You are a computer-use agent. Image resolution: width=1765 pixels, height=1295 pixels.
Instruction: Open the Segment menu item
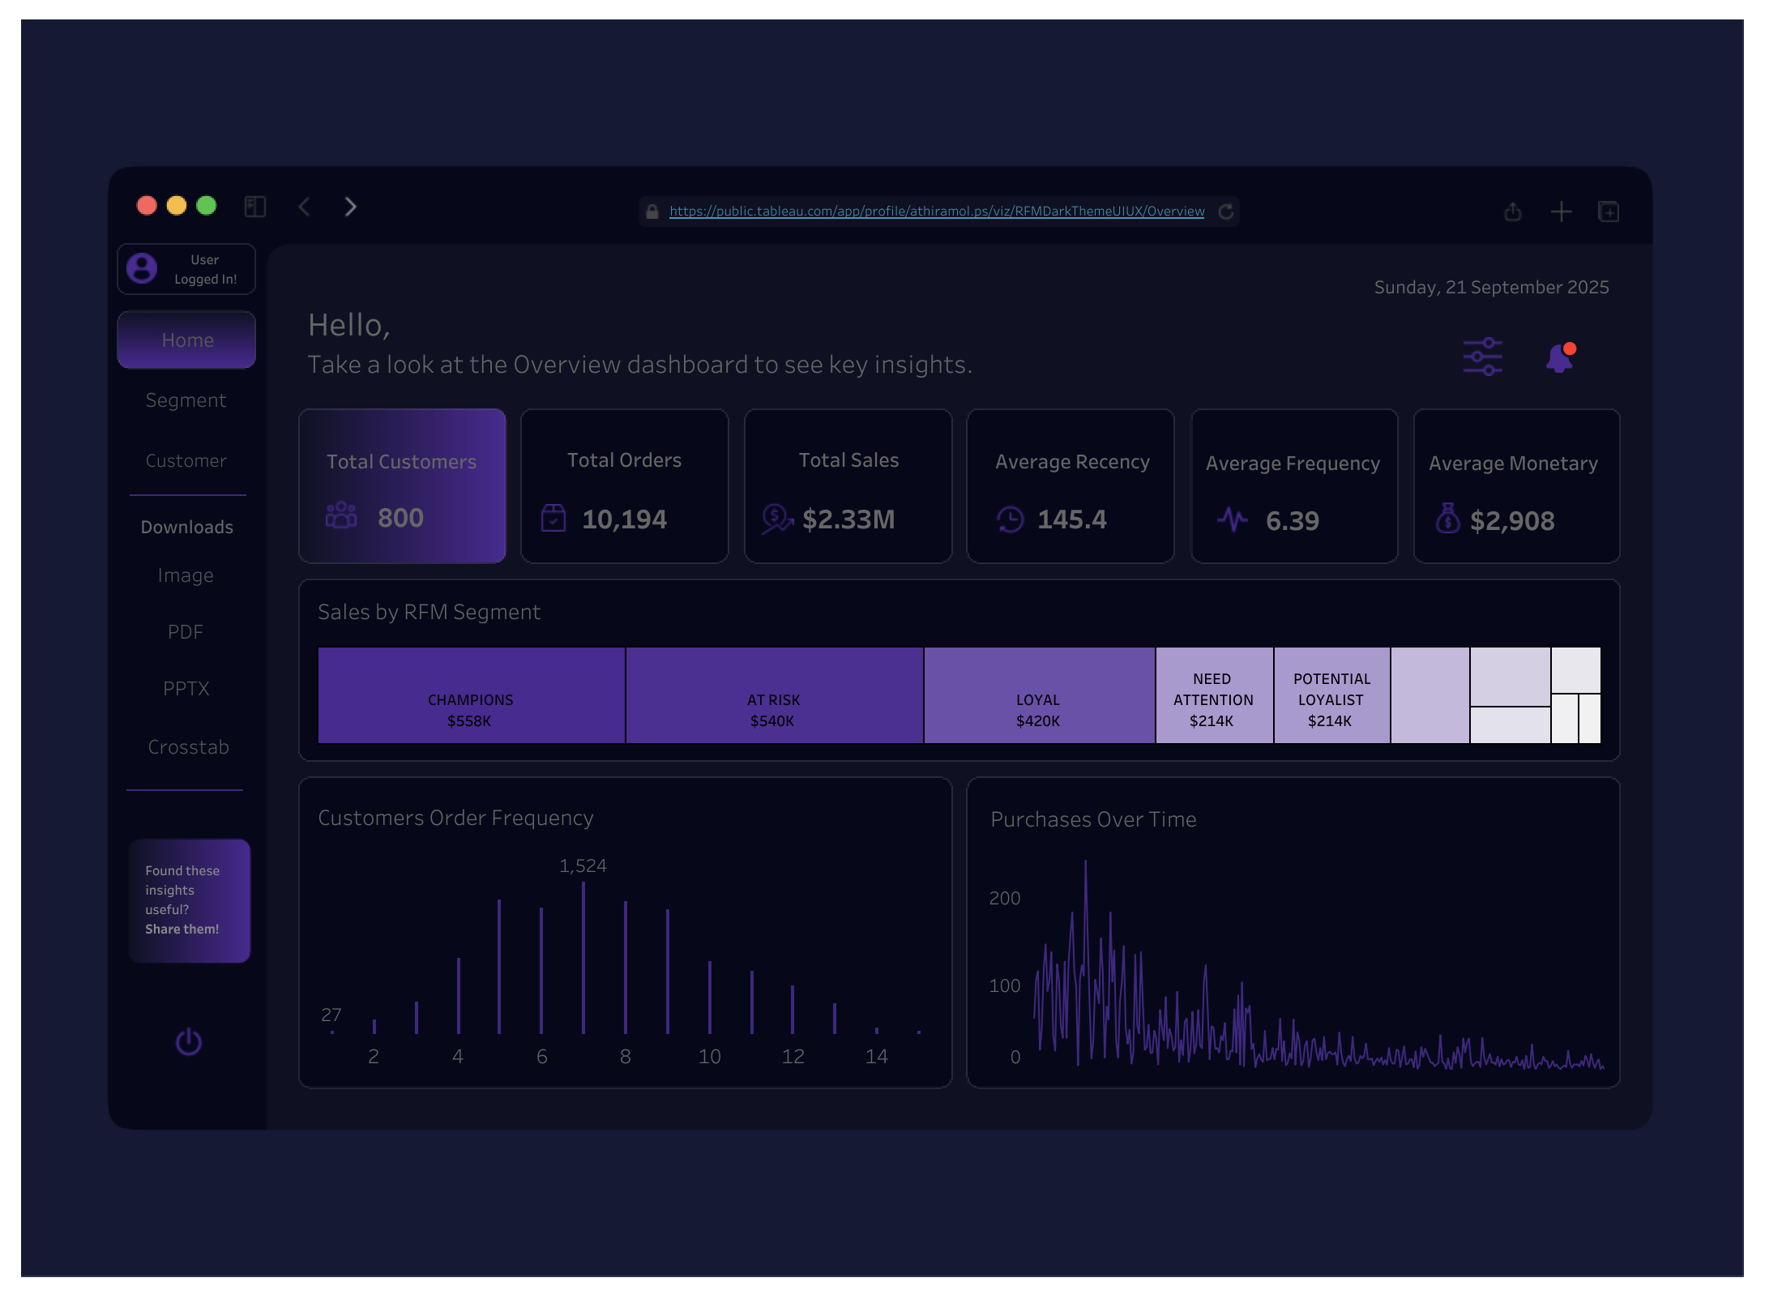[x=186, y=400]
